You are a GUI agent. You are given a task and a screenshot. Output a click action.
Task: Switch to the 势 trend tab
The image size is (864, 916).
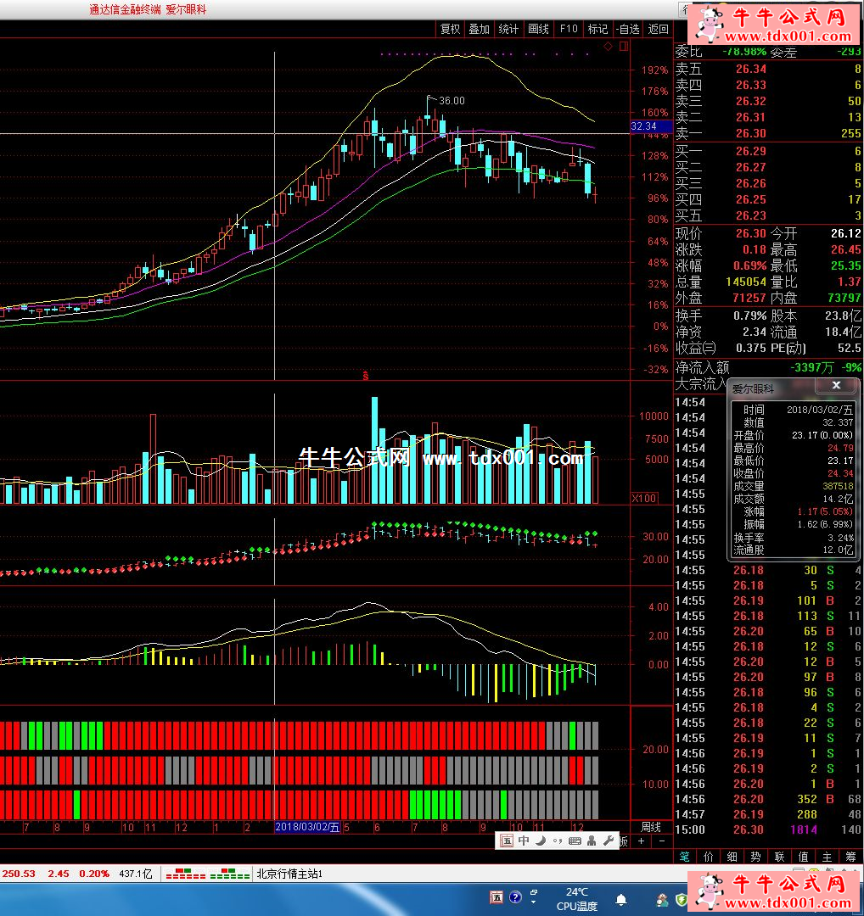pyautogui.click(x=755, y=857)
